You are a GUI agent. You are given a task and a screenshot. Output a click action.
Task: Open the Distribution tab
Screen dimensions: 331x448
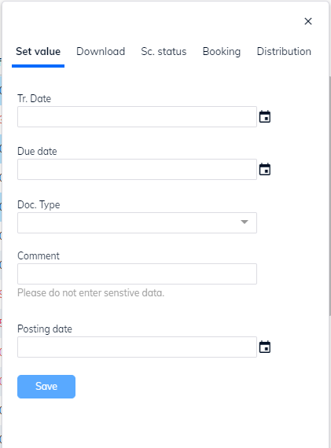[284, 52]
